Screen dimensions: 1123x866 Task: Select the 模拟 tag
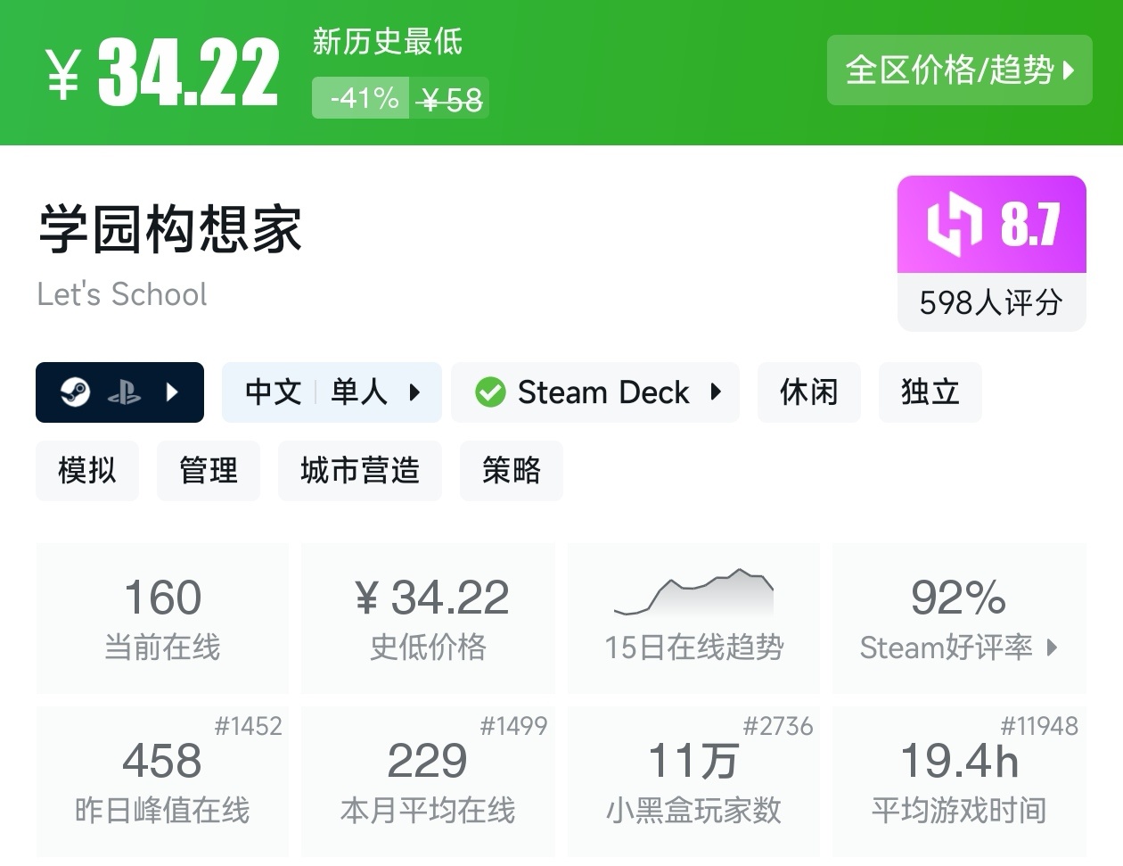(87, 470)
